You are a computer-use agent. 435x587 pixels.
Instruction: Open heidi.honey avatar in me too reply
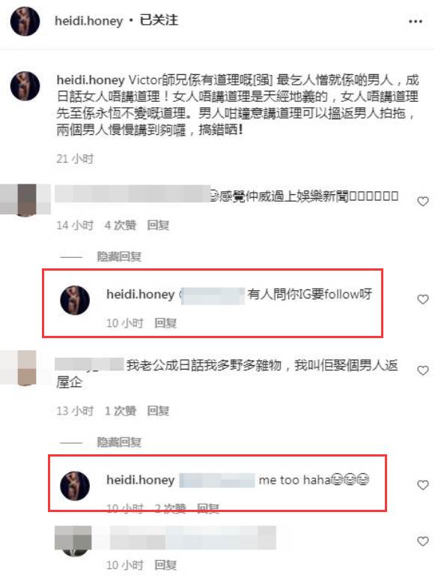click(x=75, y=486)
